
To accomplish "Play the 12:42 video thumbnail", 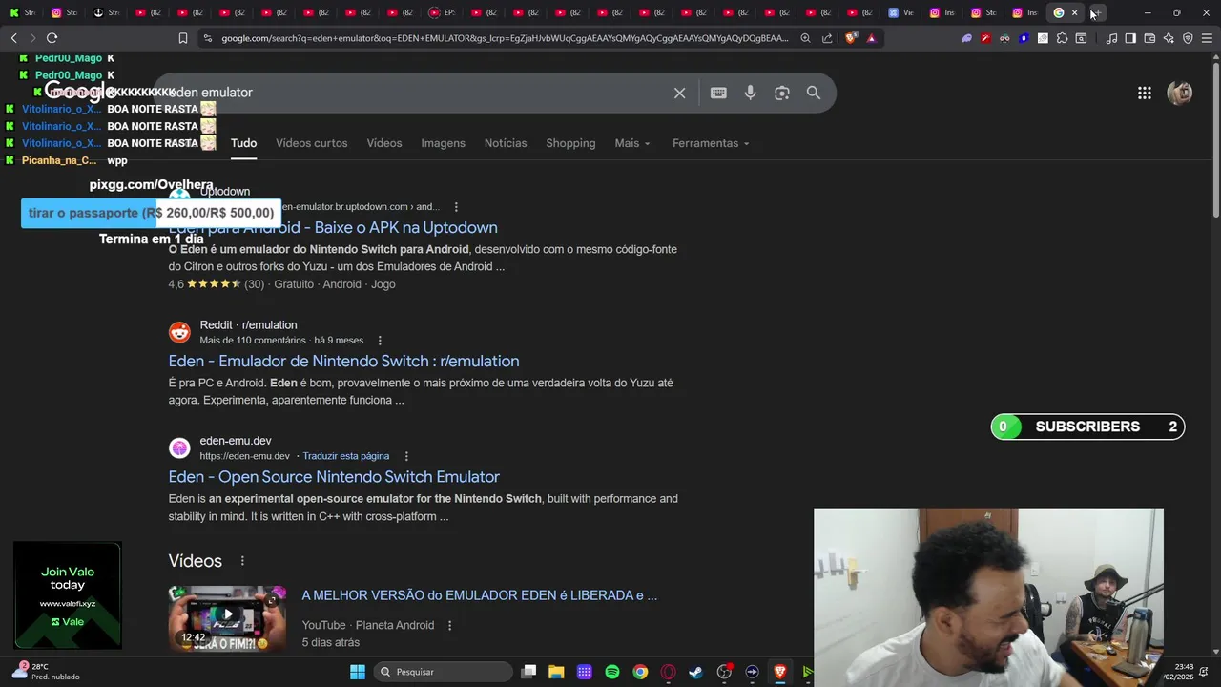I will pos(227,618).
